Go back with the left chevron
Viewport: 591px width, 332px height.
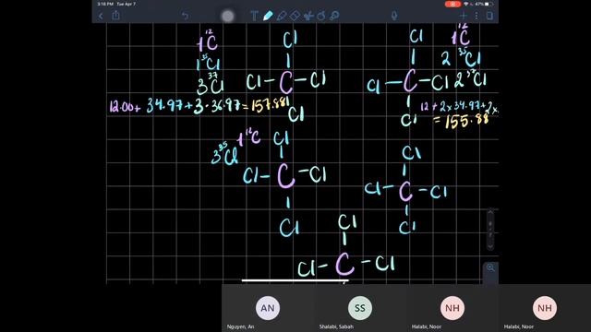[101, 16]
